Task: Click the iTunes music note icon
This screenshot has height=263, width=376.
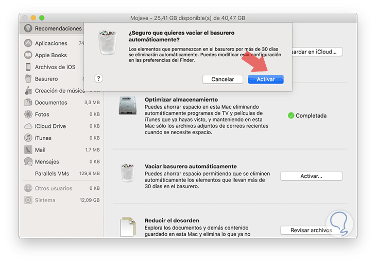Action: [28, 138]
